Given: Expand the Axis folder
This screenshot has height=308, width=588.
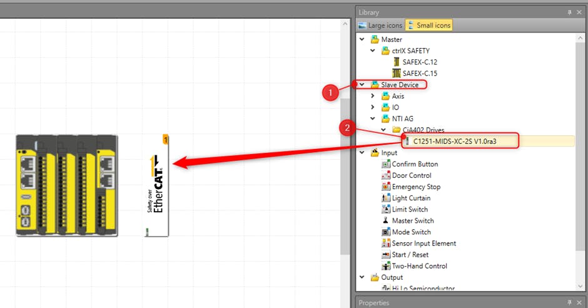Looking at the screenshot, I should click(373, 96).
